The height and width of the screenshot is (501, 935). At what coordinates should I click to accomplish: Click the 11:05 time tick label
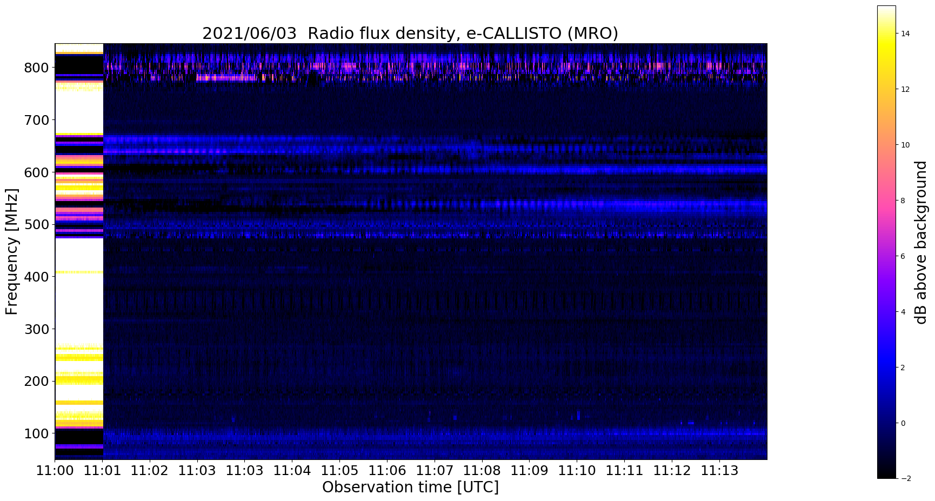pos(339,471)
